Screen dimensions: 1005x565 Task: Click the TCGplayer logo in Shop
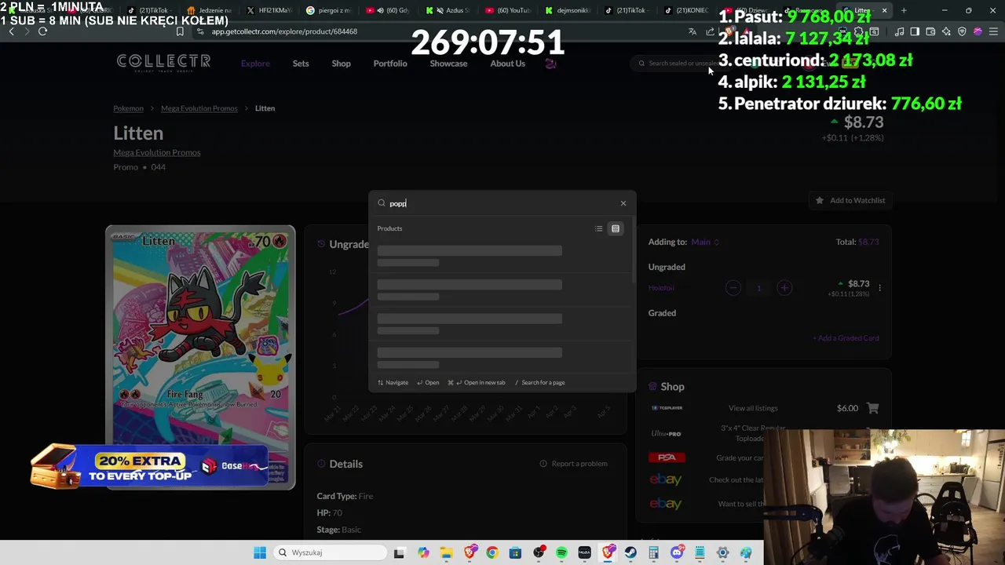click(667, 408)
